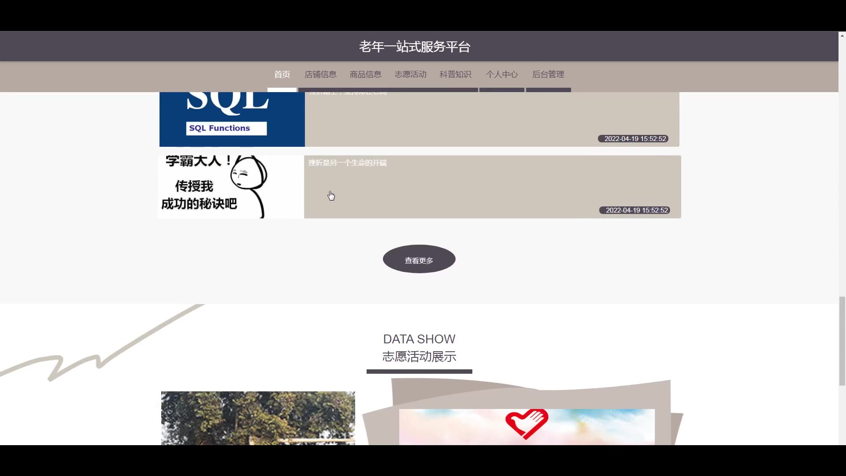The image size is (846, 476).
Task: Open the 首页 navigation tab
Action: [282, 74]
